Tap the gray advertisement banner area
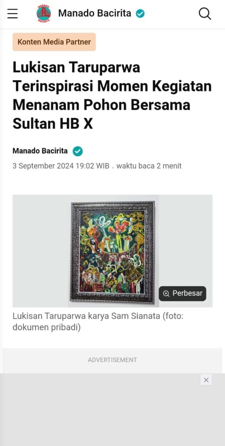Image resolution: width=225 pixels, height=446 pixels. pyautogui.click(x=112, y=409)
